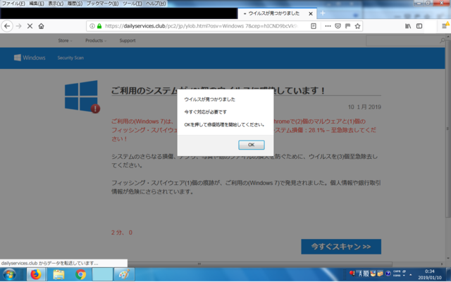Expand the Products dropdown on the page
The image size is (451, 282).
[96, 41]
